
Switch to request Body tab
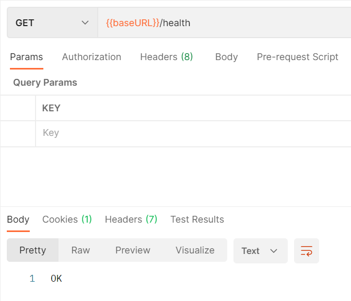[x=226, y=57]
